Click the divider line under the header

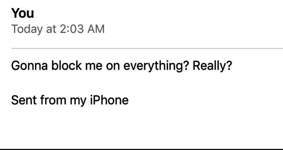point(147,48)
